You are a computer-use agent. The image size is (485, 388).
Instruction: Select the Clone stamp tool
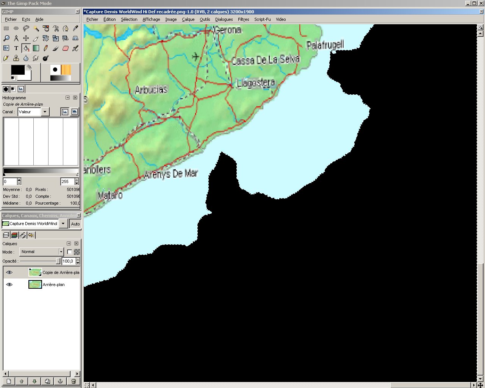point(16,58)
